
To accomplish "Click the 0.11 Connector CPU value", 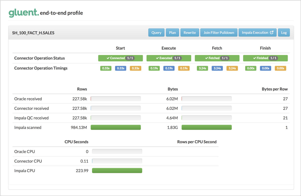I will coord(85,161).
